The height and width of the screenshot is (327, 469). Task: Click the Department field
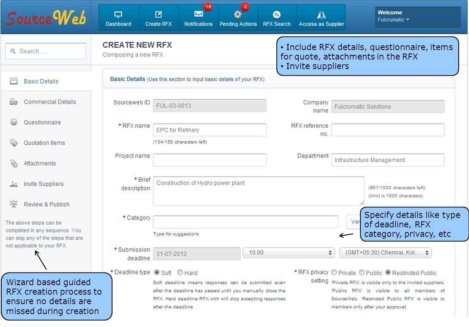pos(388,160)
